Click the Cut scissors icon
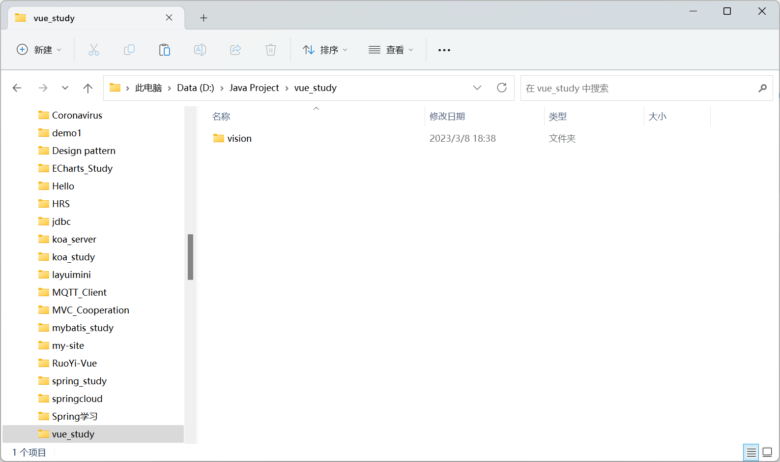This screenshot has width=780, height=462. point(94,50)
